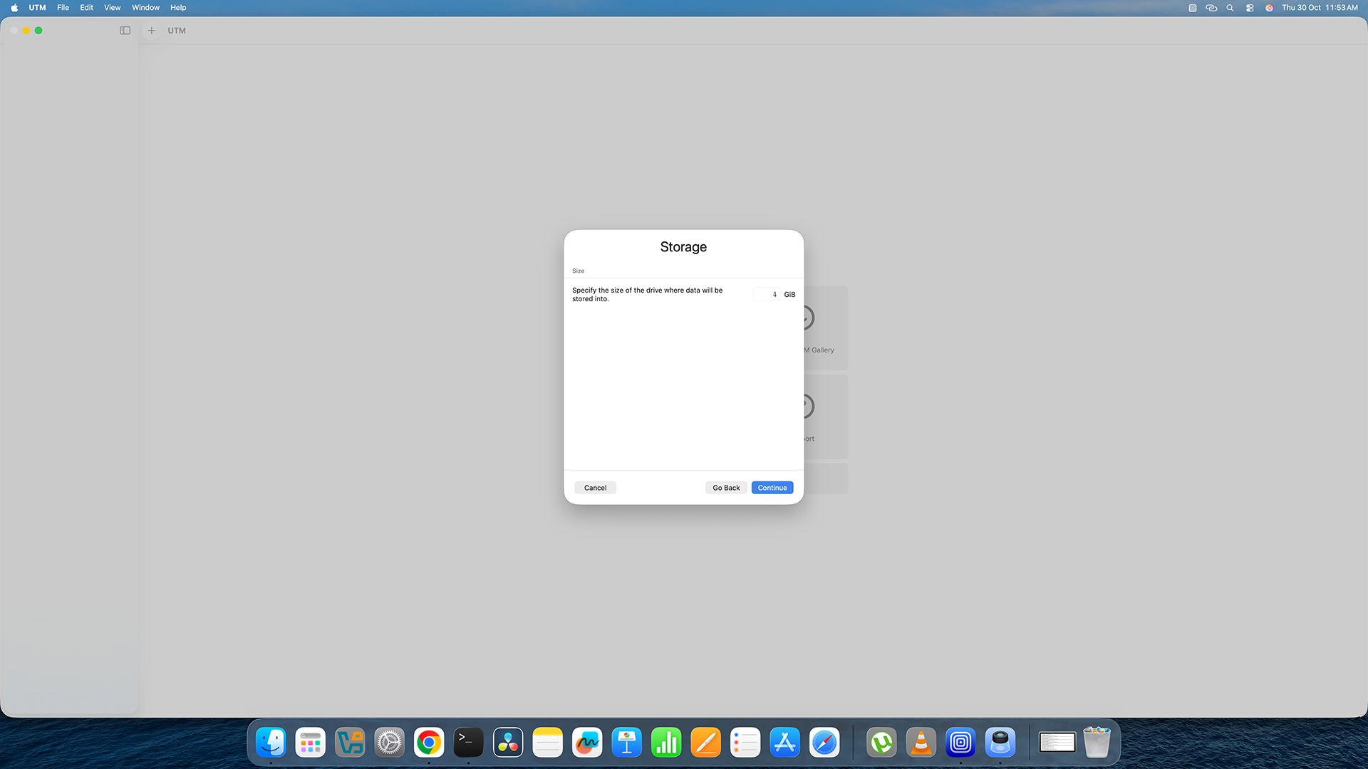Open the UTM application menu

36,8
